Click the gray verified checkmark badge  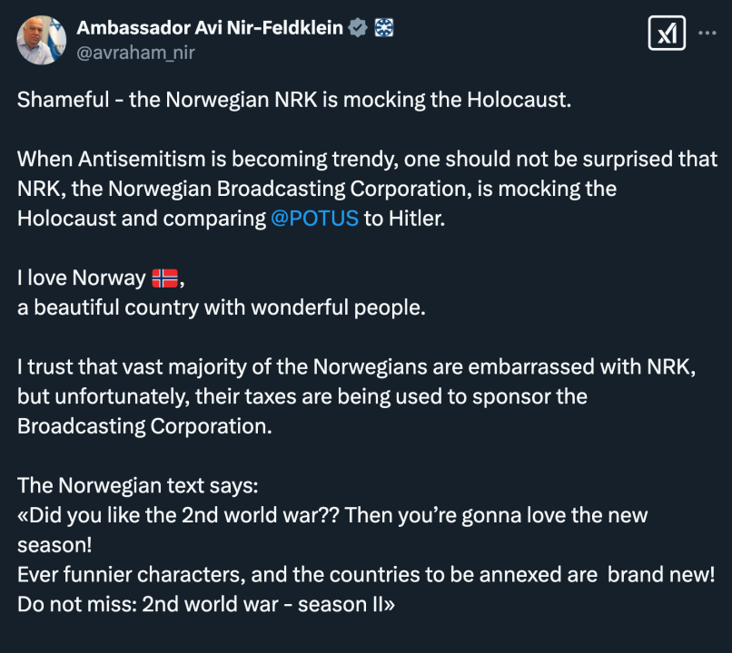click(359, 28)
